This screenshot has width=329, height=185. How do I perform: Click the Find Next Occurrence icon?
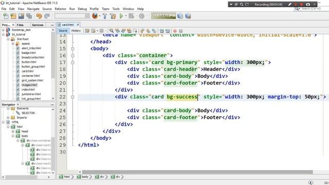click(x=123, y=31)
